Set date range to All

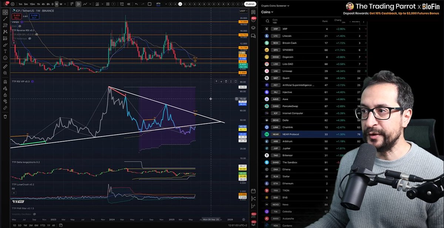point(53,225)
